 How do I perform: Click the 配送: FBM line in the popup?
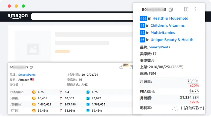pyautogui.click(x=148, y=73)
